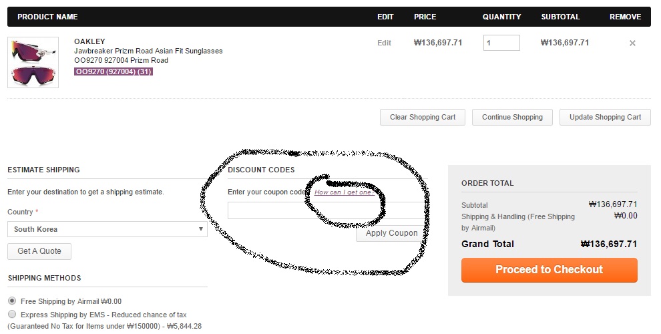
Task: Focus the coupon code text field
Action: point(325,210)
